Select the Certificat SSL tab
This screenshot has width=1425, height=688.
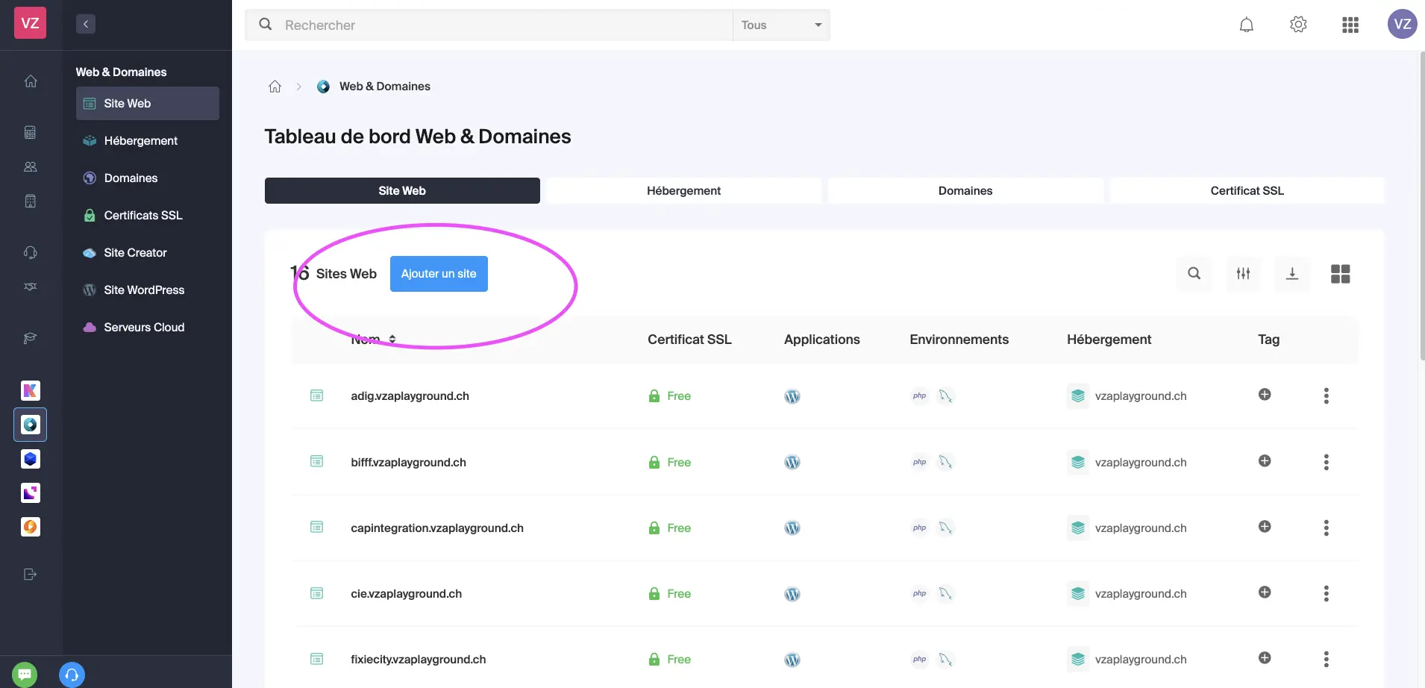coord(1247,191)
